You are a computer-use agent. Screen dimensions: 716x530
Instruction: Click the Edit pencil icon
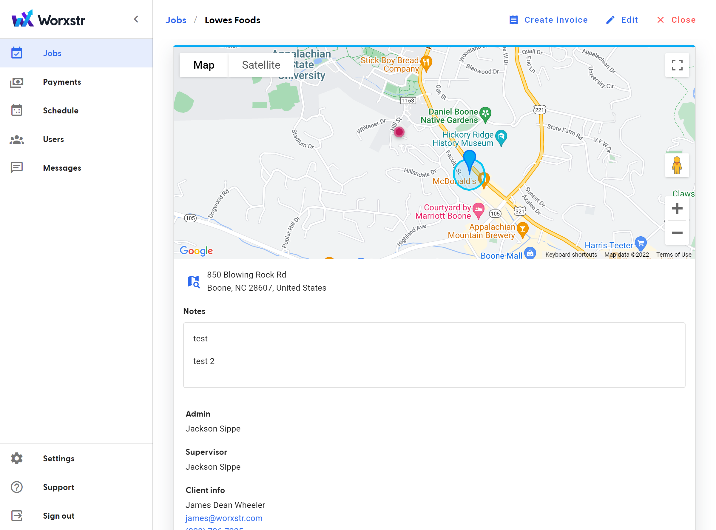click(x=610, y=20)
